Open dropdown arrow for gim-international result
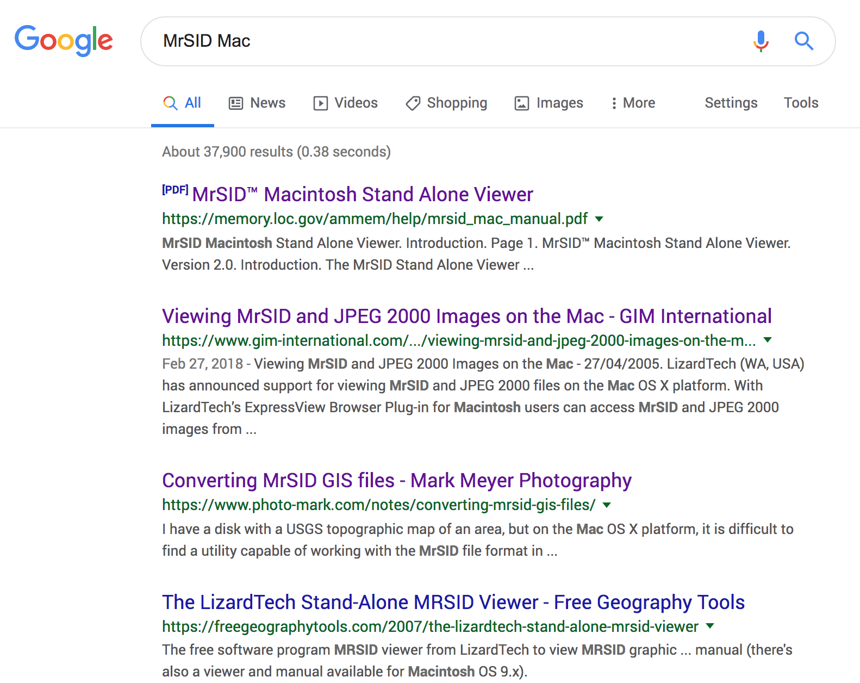The height and width of the screenshot is (683, 860). 768,340
